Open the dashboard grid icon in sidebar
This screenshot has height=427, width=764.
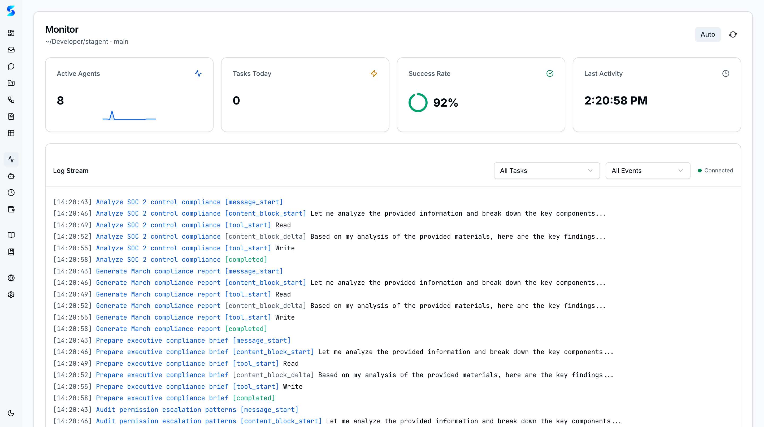point(11,33)
